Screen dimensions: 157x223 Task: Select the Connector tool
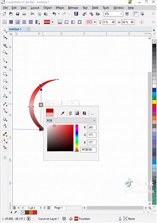(5, 110)
